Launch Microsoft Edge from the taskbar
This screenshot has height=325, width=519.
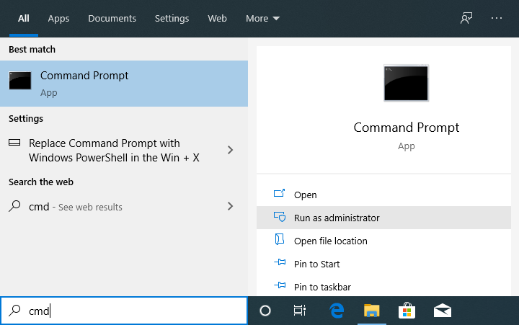336,311
